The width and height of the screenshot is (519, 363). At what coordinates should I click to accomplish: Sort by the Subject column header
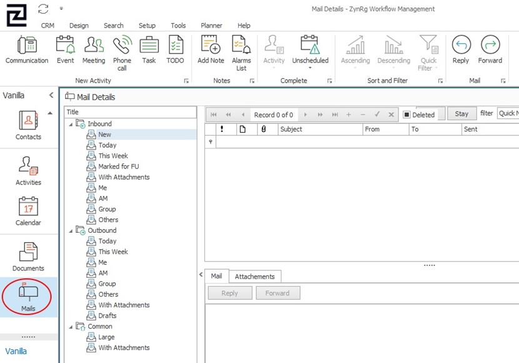pos(320,129)
